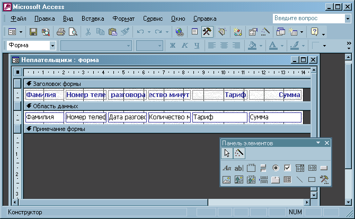The image size is (355, 219).
Task: Open the Font Color dropdown arrow
Action: (x=282, y=46)
